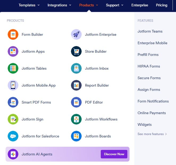
Task: Click the Jotform Workflows icon
Action: (76, 119)
